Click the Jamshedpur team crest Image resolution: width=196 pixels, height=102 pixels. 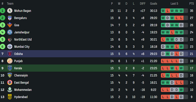point(10,32)
